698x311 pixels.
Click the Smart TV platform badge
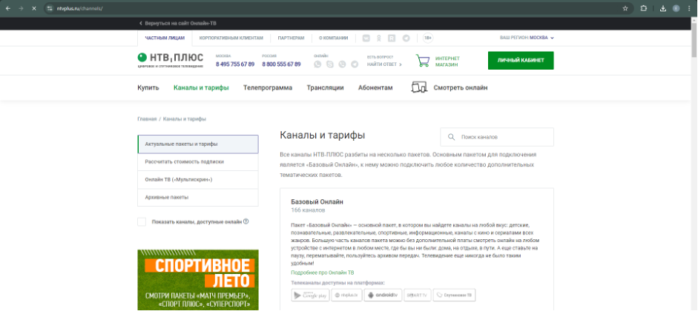pyautogui.click(x=417, y=295)
